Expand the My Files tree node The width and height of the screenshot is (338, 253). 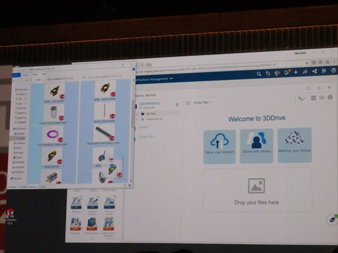tap(137, 114)
